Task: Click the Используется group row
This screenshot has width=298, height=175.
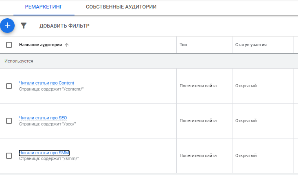Action: click(19, 61)
